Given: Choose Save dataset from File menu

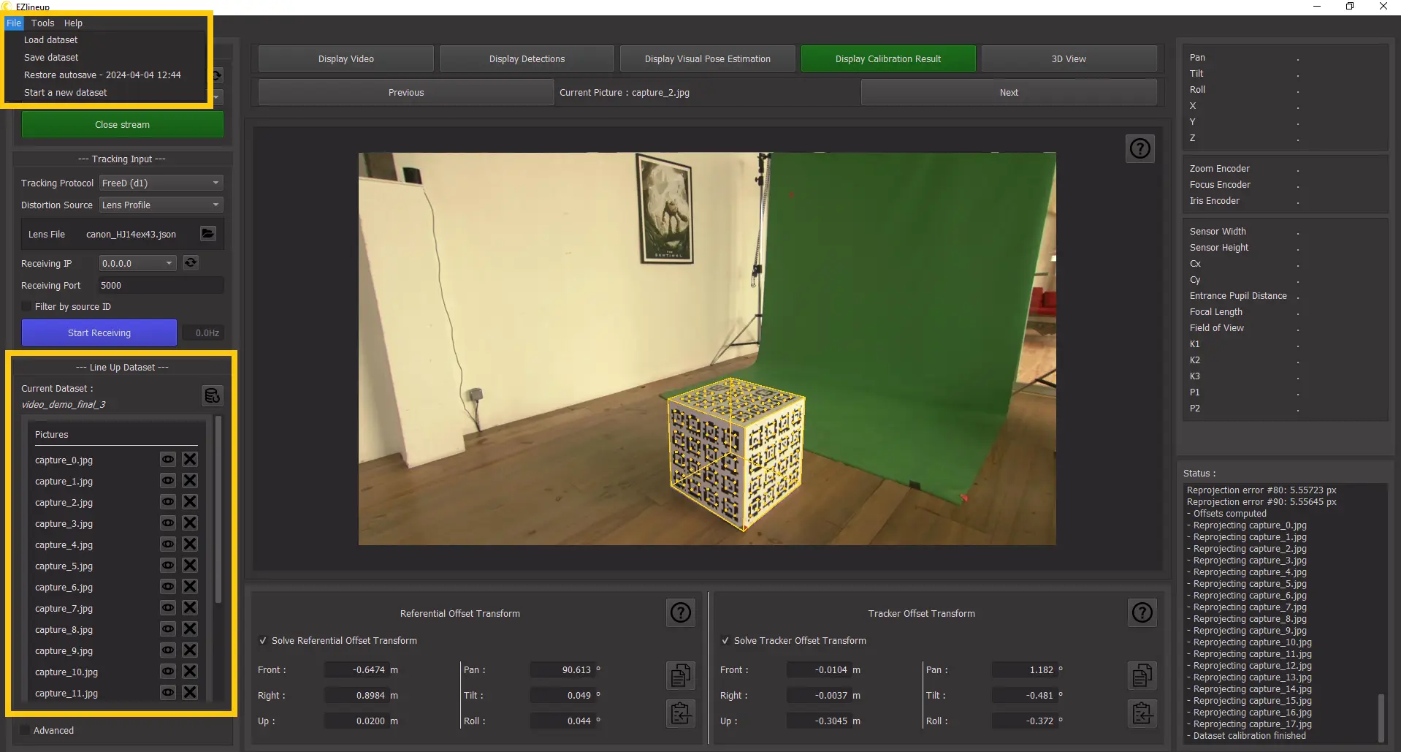Looking at the screenshot, I should coord(51,58).
